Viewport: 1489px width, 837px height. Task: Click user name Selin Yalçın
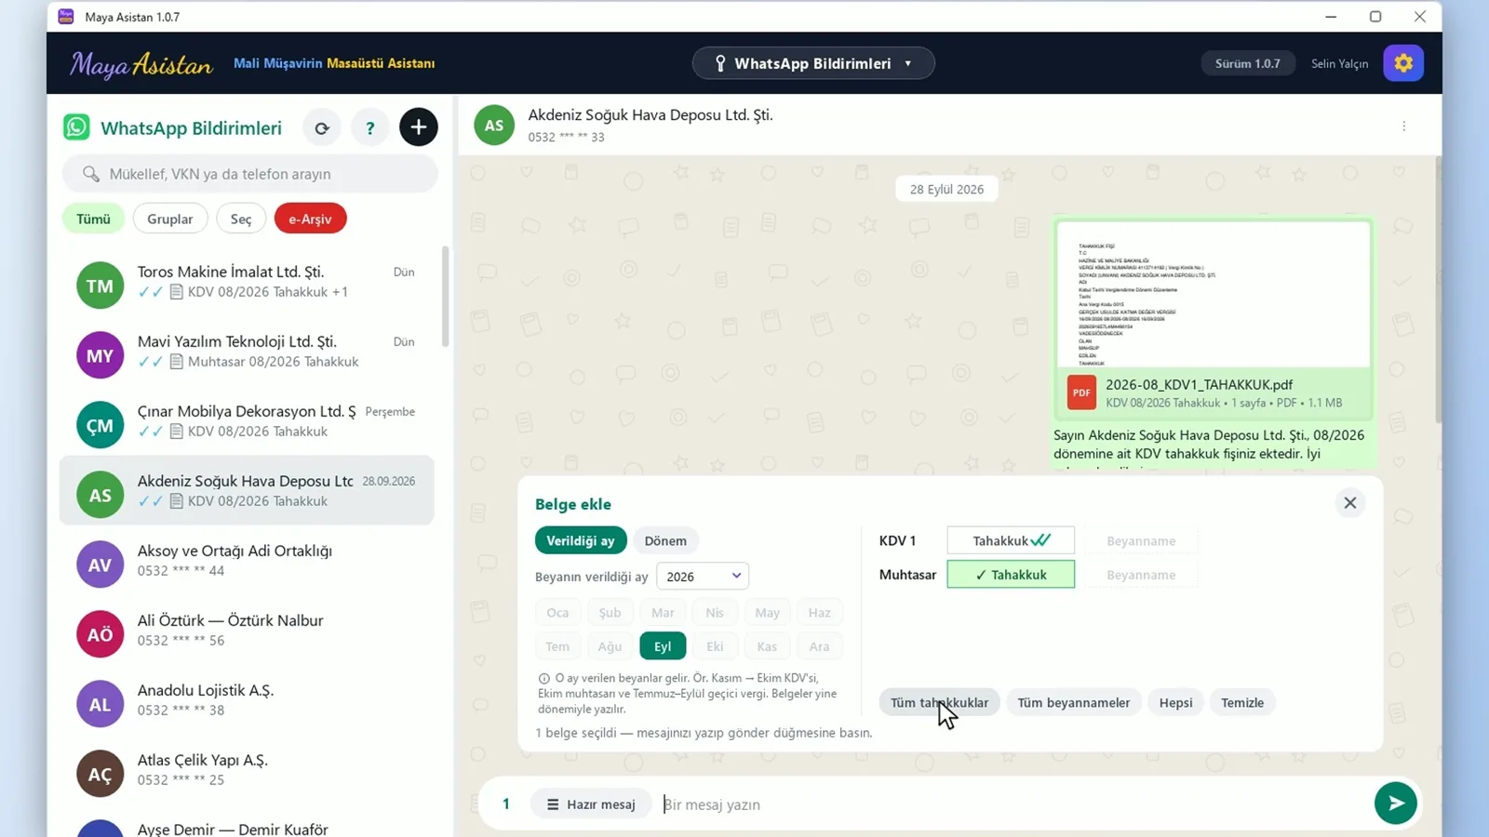click(x=1339, y=63)
